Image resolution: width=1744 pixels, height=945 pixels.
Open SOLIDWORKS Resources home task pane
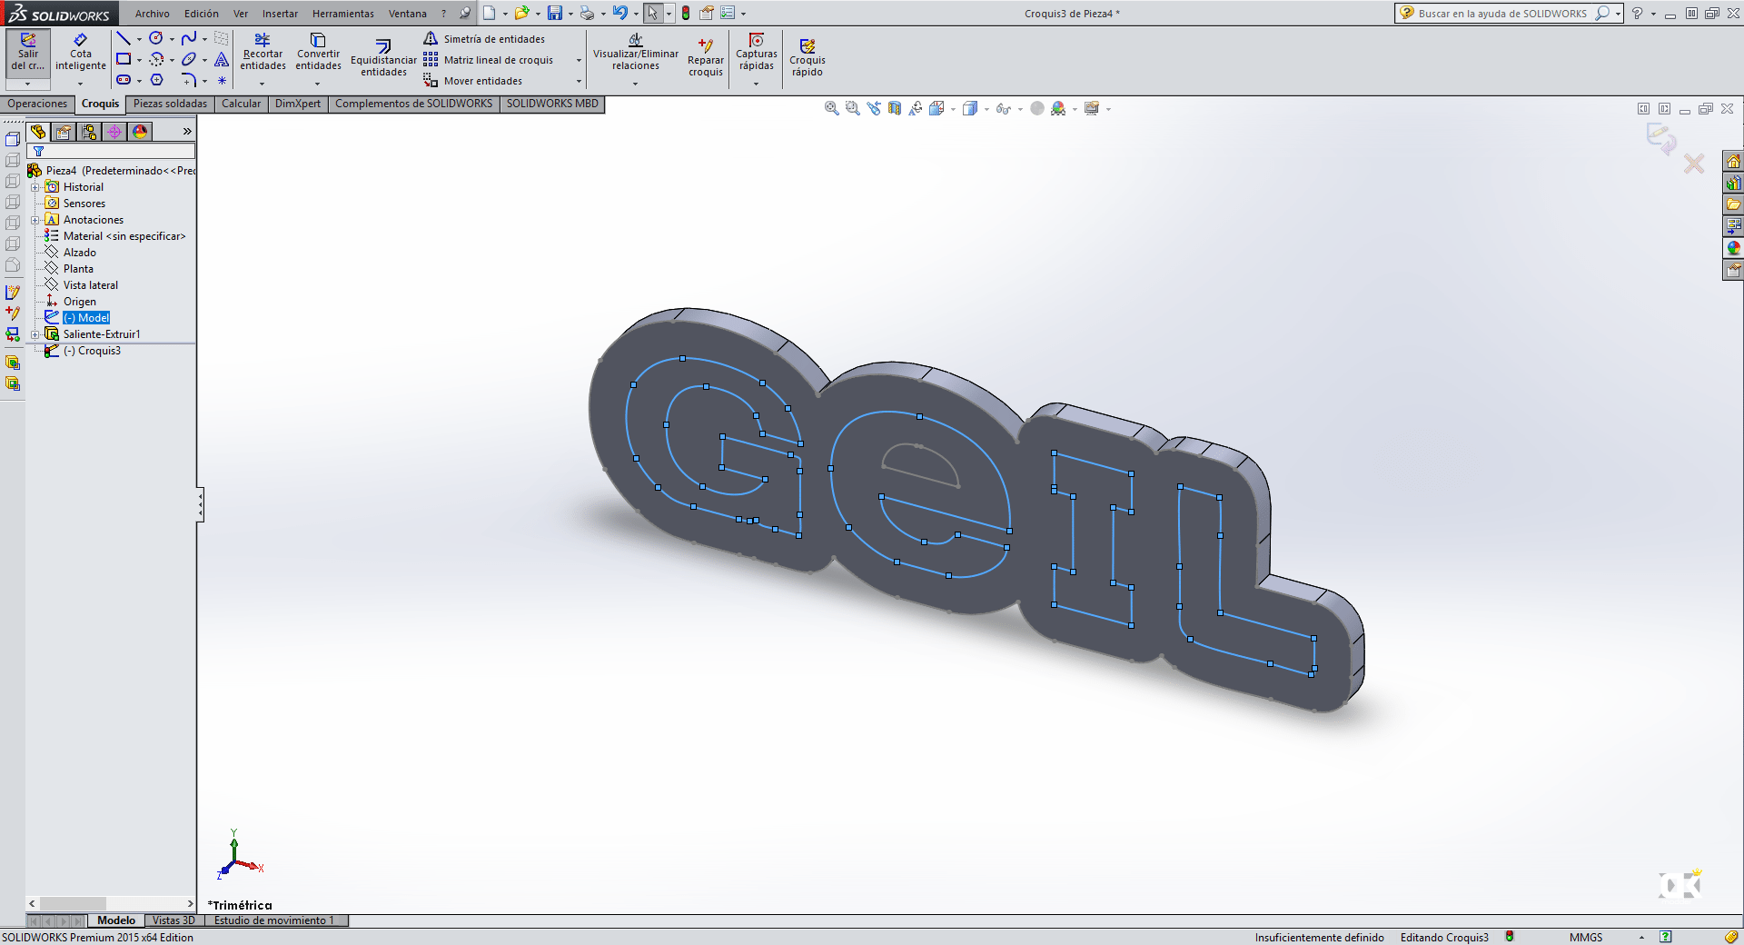1733,161
